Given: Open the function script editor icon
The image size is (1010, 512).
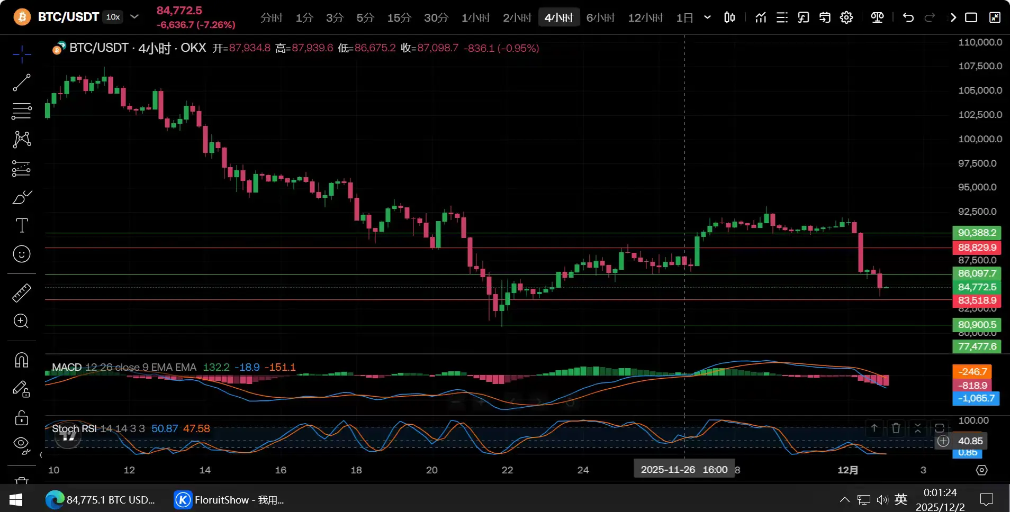Looking at the screenshot, I should point(804,17).
